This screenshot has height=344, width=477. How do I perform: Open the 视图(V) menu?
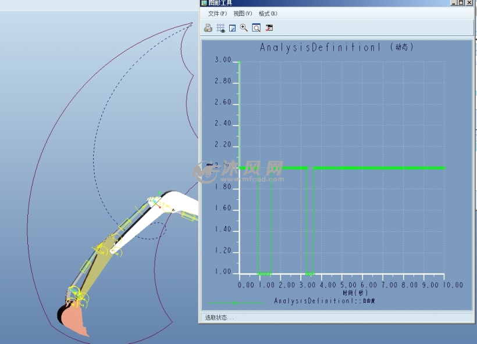(243, 13)
